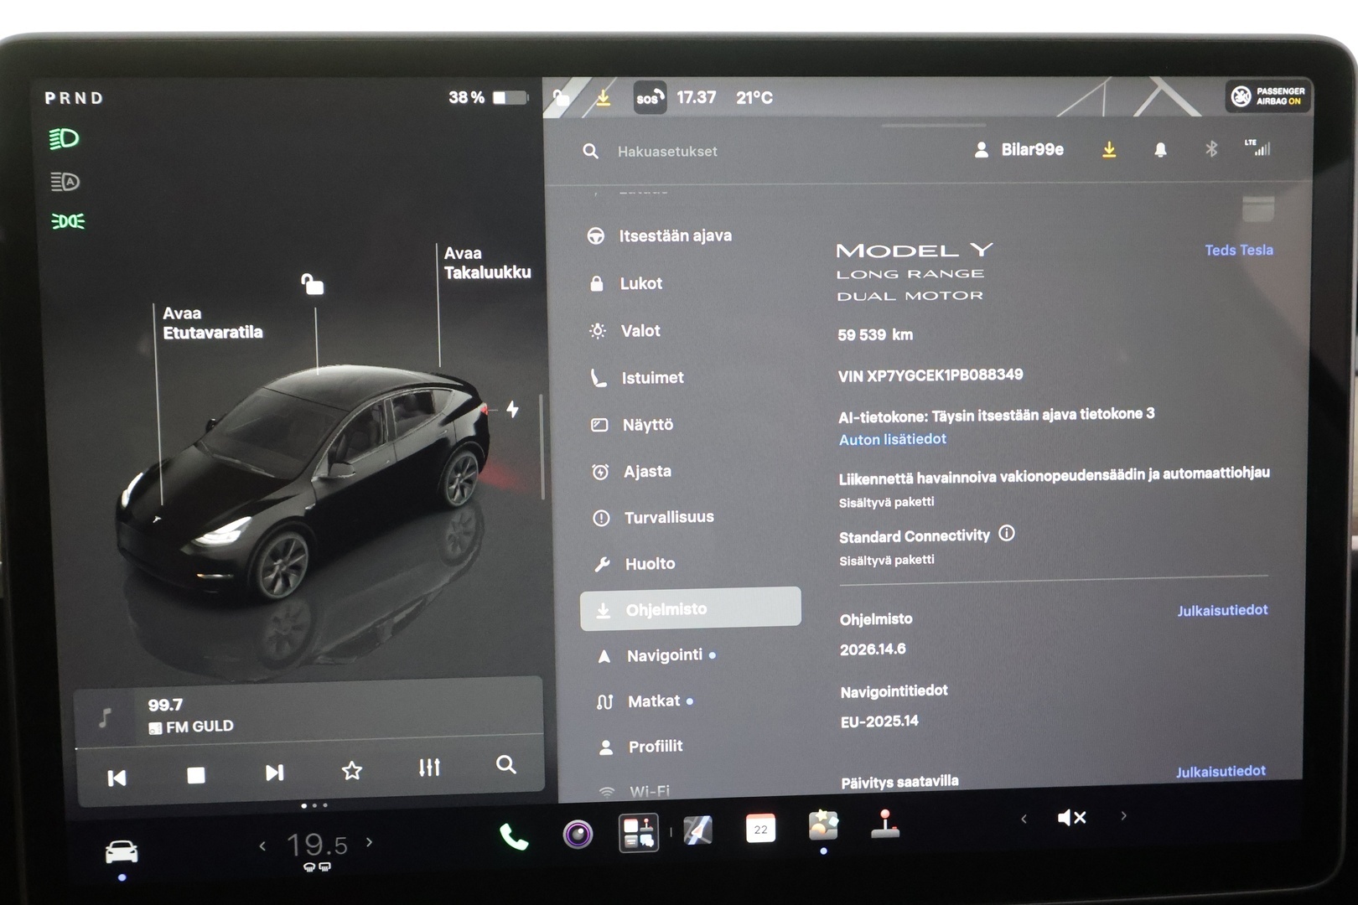Tap Avaa Takaluukku to open trunk
1358x905 pixels.
click(487, 262)
